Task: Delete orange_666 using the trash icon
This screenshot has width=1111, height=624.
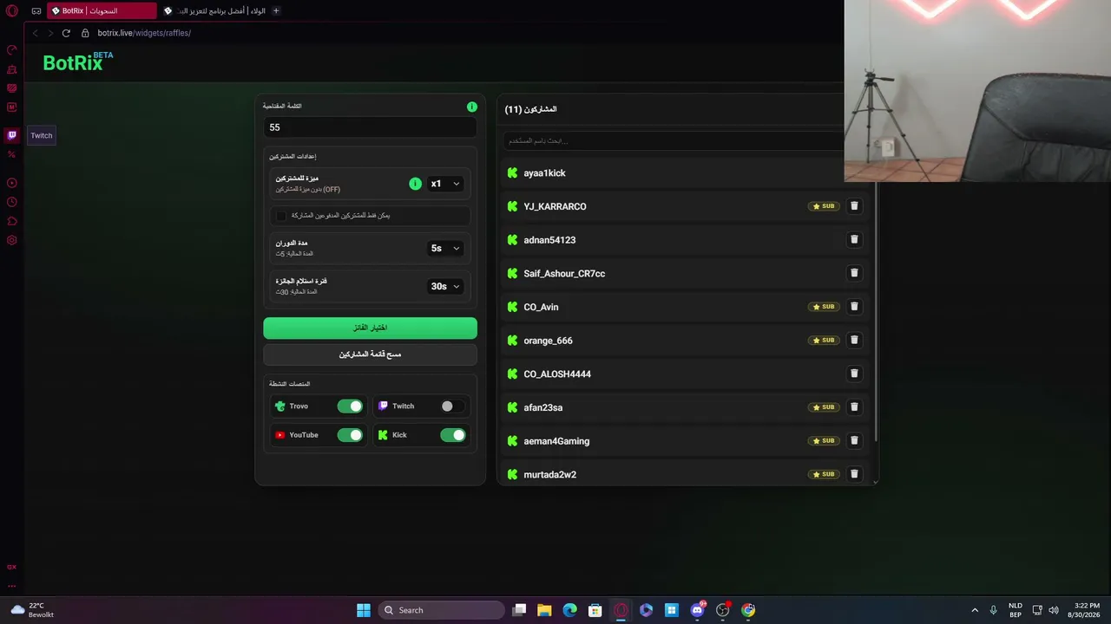Action: (854, 341)
